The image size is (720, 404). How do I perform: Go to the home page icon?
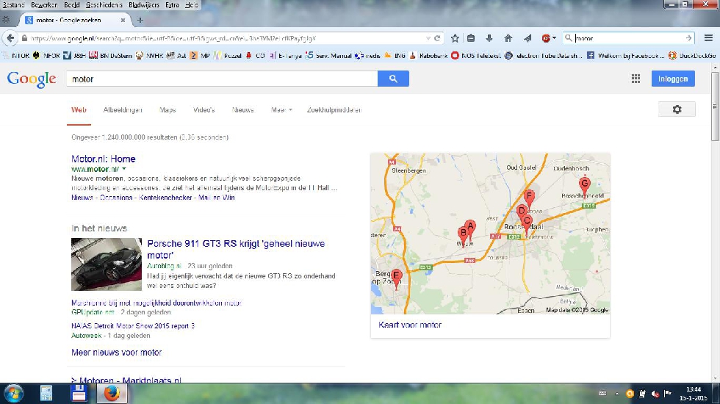coord(508,38)
